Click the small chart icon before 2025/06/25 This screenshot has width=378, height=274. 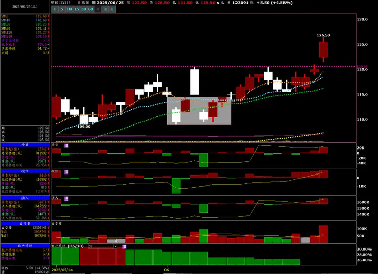coord(93,3)
